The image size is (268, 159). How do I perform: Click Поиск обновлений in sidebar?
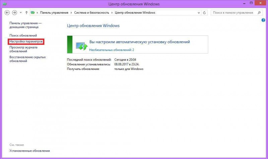point(23,35)
